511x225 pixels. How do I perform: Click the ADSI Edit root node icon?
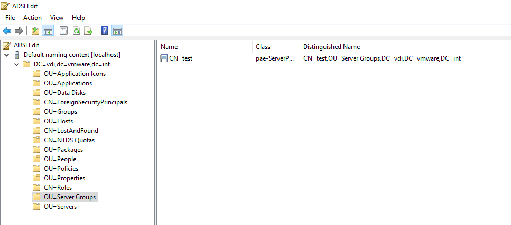click(7, 45)
